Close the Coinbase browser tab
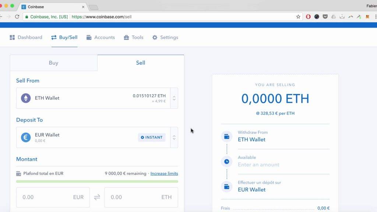The height and width of the screenshot is (212, 377). pos(83,7)
